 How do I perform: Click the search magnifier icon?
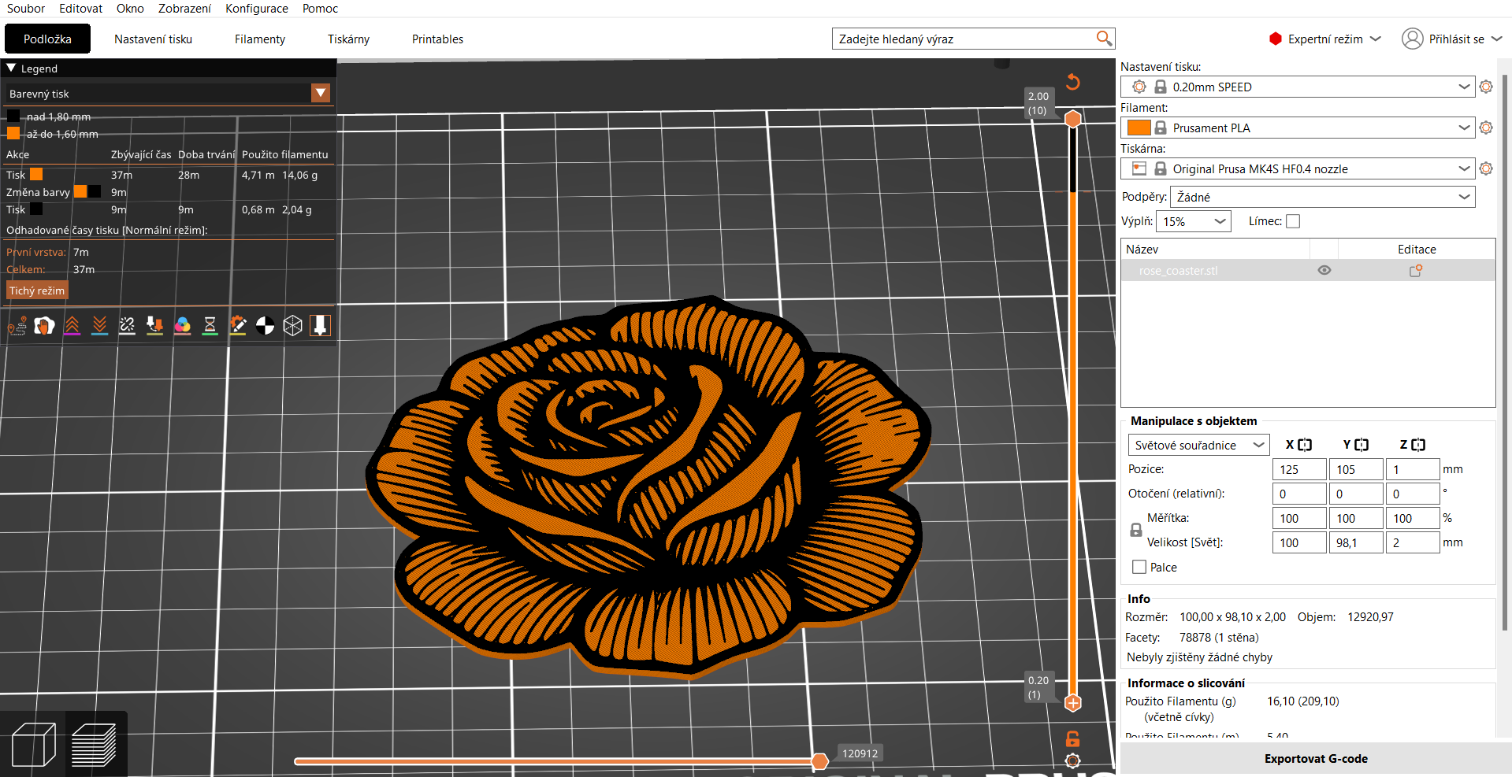[x=1104, y=39]
